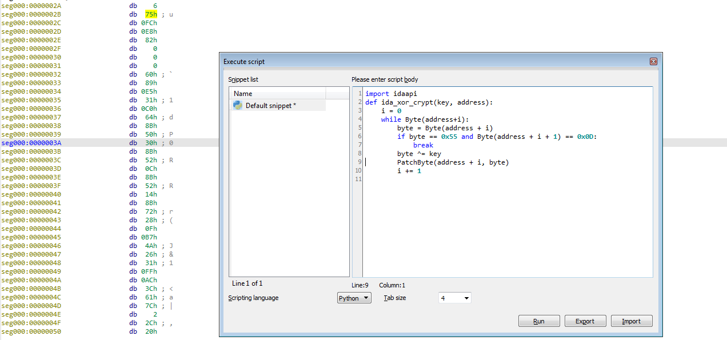
Task: Click the break statement in the script
Action: coord(423,145)
